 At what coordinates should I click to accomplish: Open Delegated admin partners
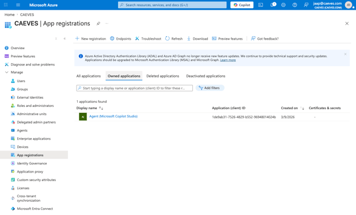coord(33,122)
